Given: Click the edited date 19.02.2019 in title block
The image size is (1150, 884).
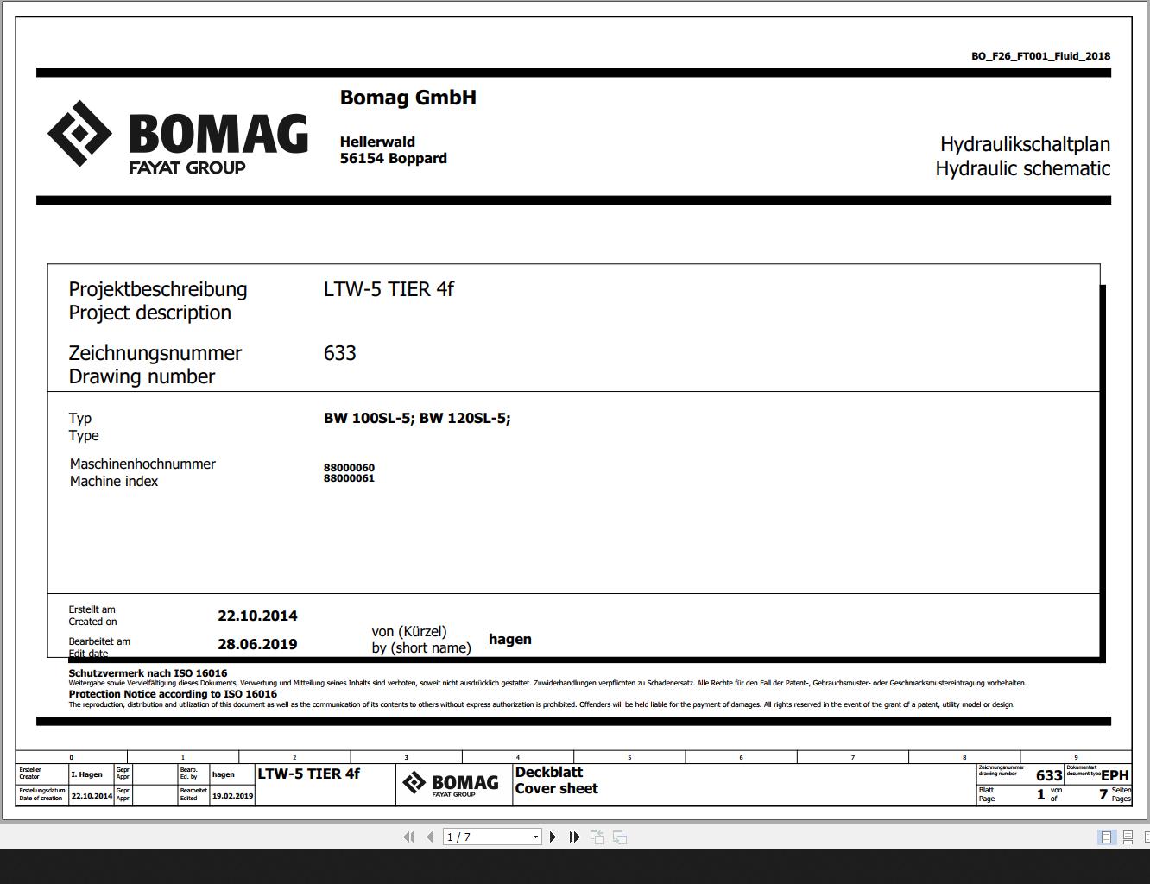Looking at the screenshot, I should (x=233, y=796).
